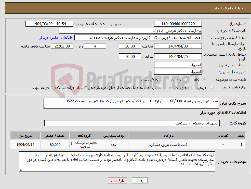Image resolution: width=251 pixels, height=189 pixels.
Task: Click the کد کالا column header
Action: (x=223, y=136)
